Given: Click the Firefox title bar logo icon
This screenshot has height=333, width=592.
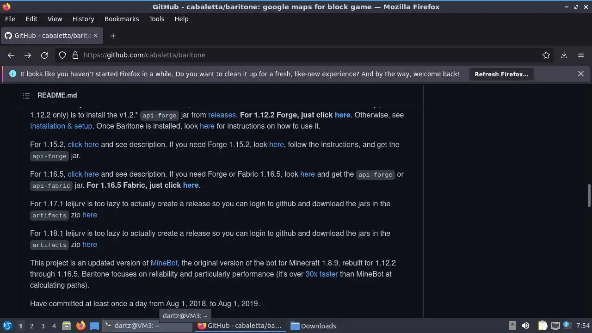Looking at the screenshot, I should click(x=6, y=6).
